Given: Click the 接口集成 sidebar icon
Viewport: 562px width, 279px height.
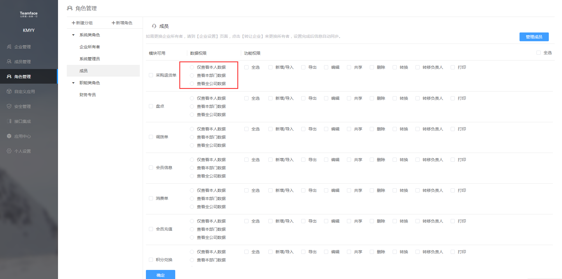Looking at the screenshot, I should tap(9, 121).
